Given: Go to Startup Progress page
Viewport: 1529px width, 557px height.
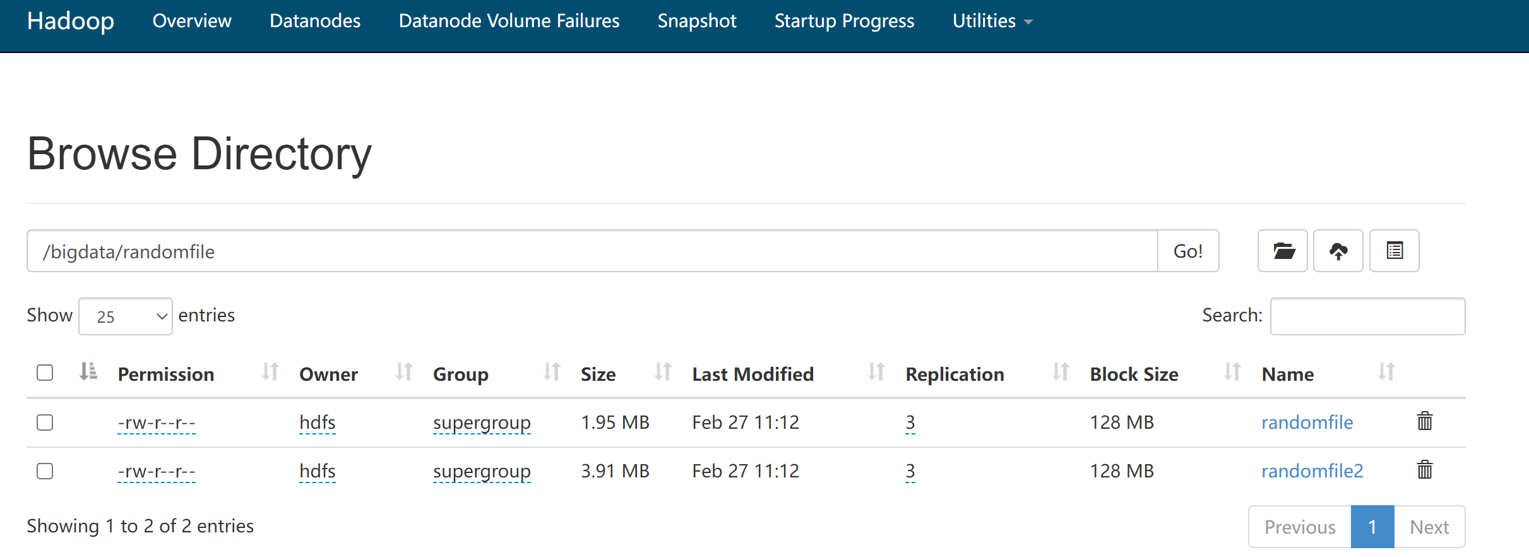Looking at the screenshot, I should 844,21.
